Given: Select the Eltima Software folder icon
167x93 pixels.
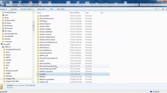Looking at the screenshot, I should (x=38, y=45).
